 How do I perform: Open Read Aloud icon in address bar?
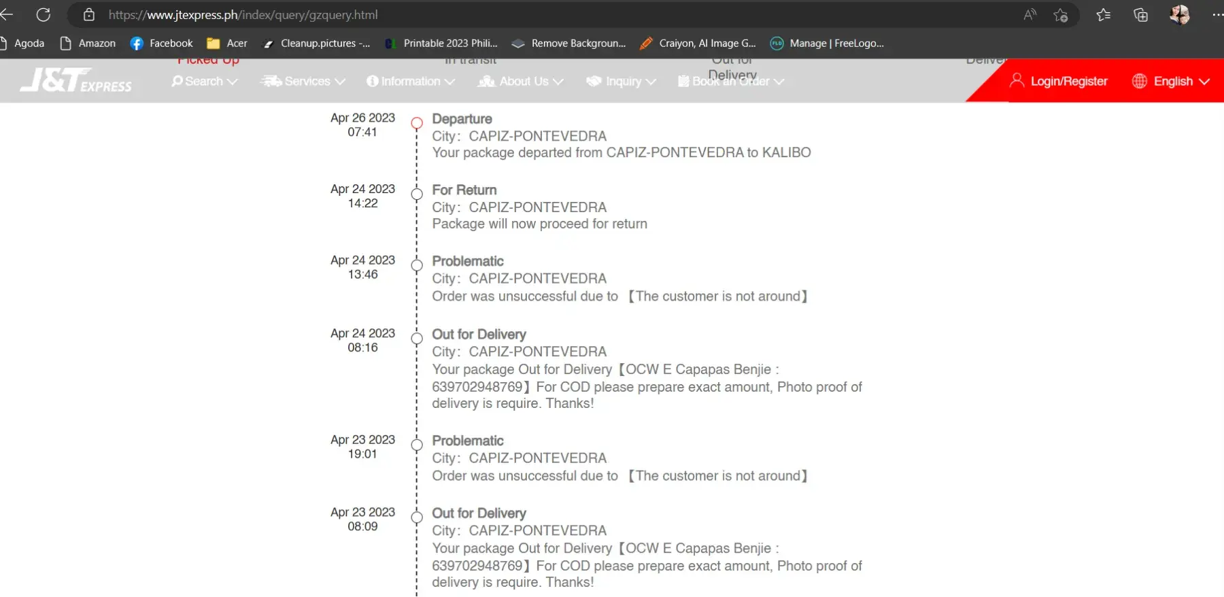1030,14
